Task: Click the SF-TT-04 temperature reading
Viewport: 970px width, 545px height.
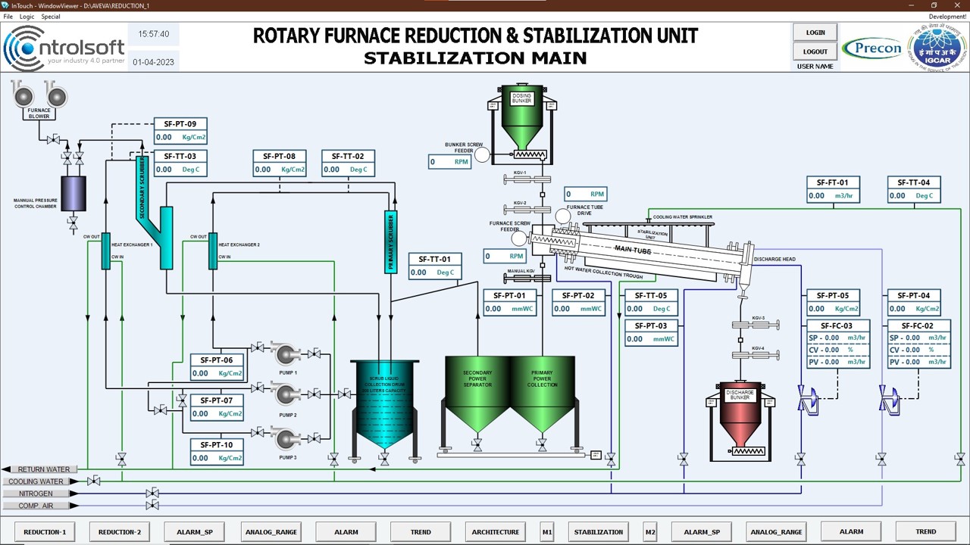Action: 914,195
